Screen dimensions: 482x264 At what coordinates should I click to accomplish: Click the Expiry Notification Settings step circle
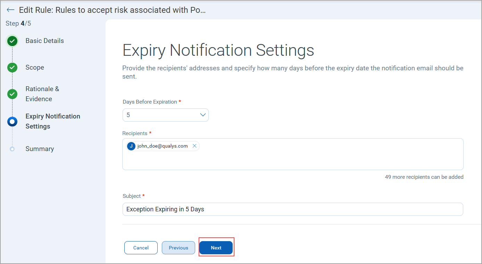click(x=13, y=122)
